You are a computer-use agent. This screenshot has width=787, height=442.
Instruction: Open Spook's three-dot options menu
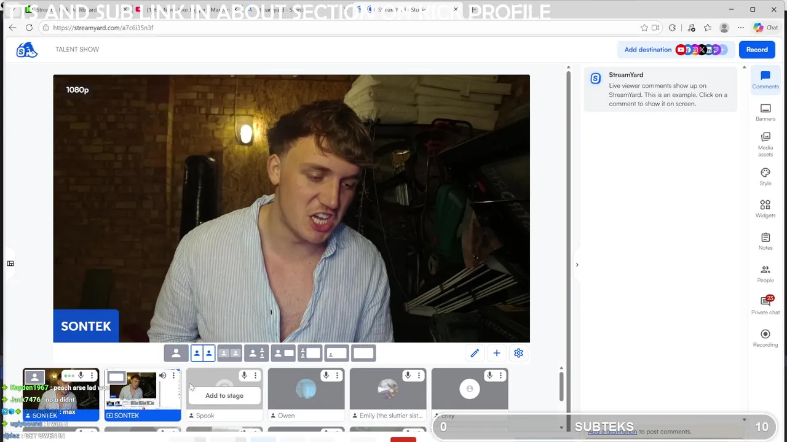pos(255,375)
